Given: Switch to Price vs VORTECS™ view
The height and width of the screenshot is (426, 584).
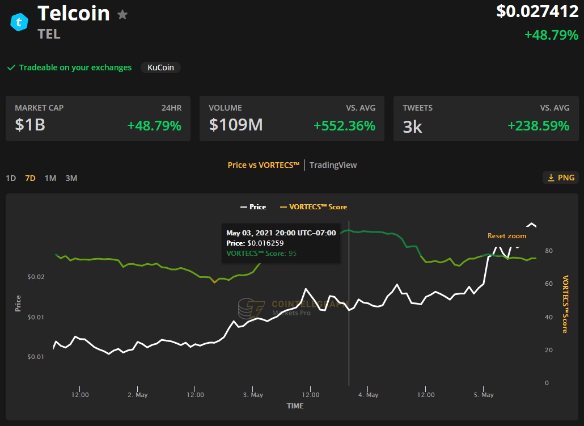Looking at the screenshot, I should pos(263,165).
